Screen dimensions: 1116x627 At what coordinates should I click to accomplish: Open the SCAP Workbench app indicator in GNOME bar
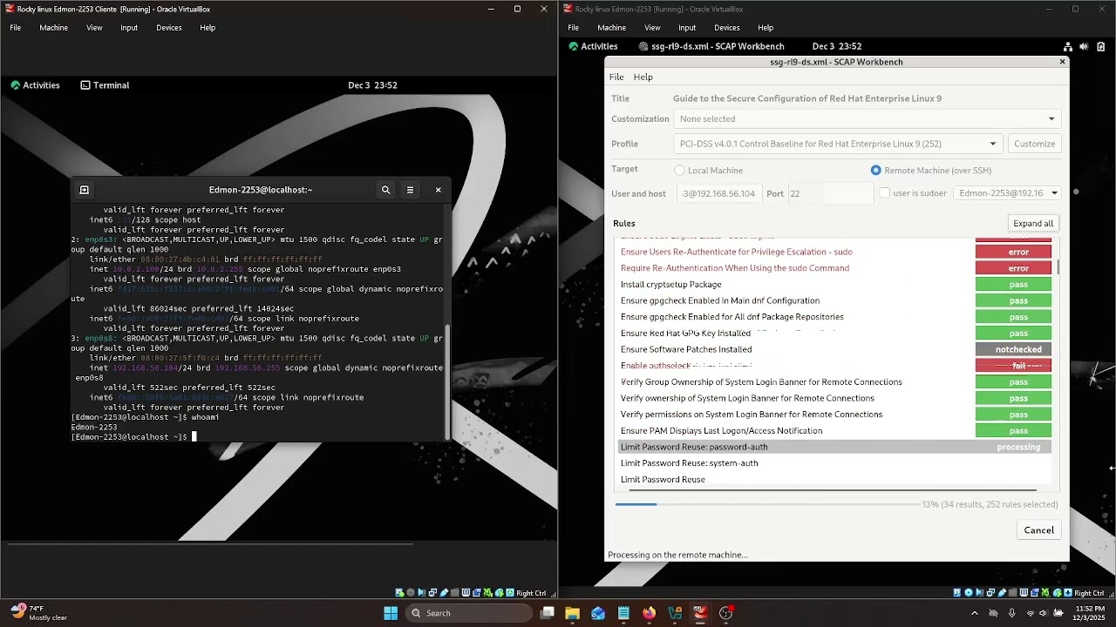711,46
